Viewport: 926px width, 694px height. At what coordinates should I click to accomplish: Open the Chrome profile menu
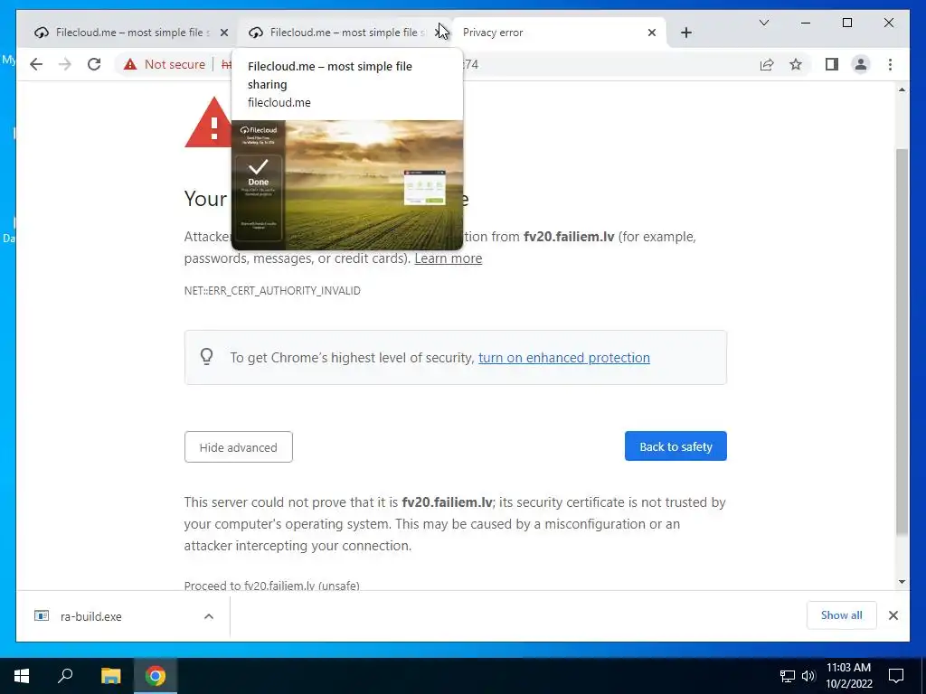861,64
